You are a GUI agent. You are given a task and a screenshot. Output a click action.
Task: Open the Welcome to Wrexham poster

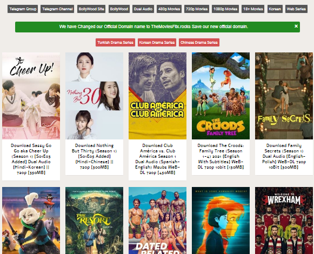pos(284,220)
